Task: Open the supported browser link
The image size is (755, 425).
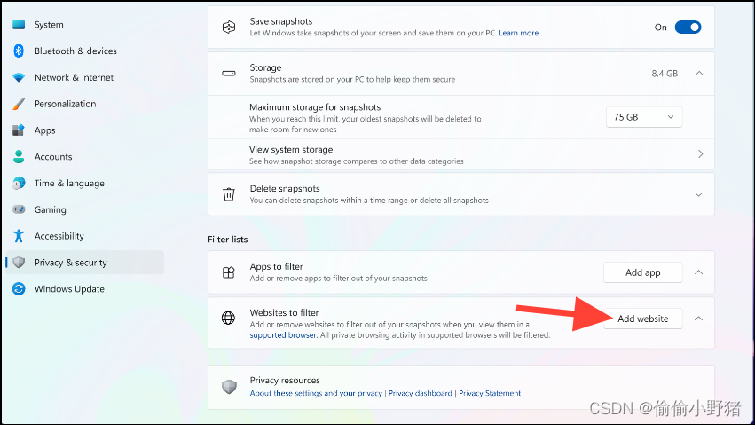Action: click(x=283, y=335)
